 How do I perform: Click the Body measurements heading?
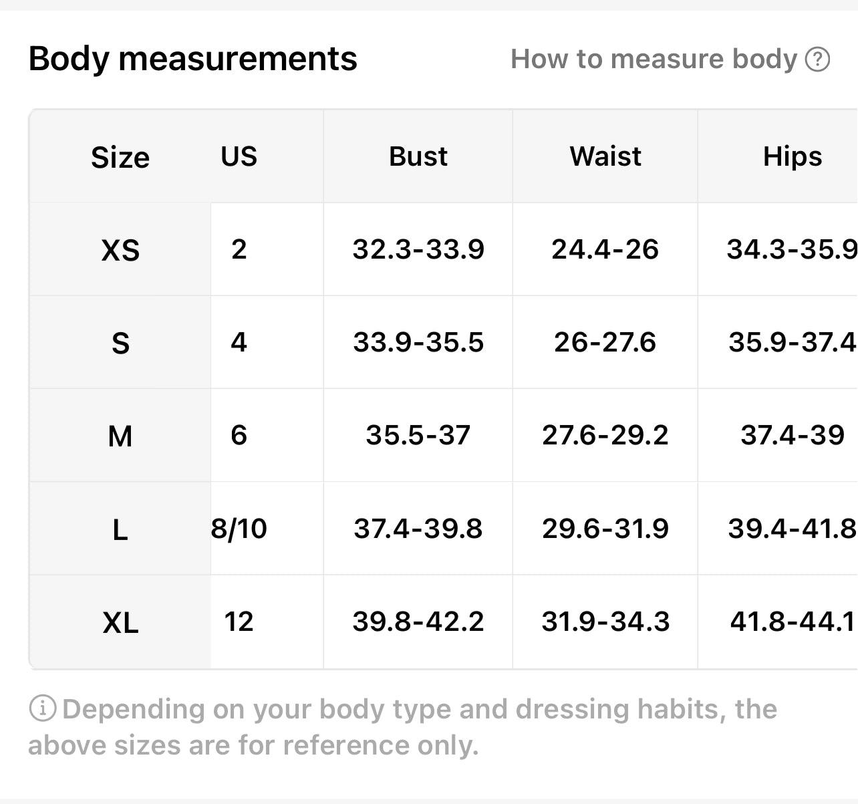coord(192,59)
